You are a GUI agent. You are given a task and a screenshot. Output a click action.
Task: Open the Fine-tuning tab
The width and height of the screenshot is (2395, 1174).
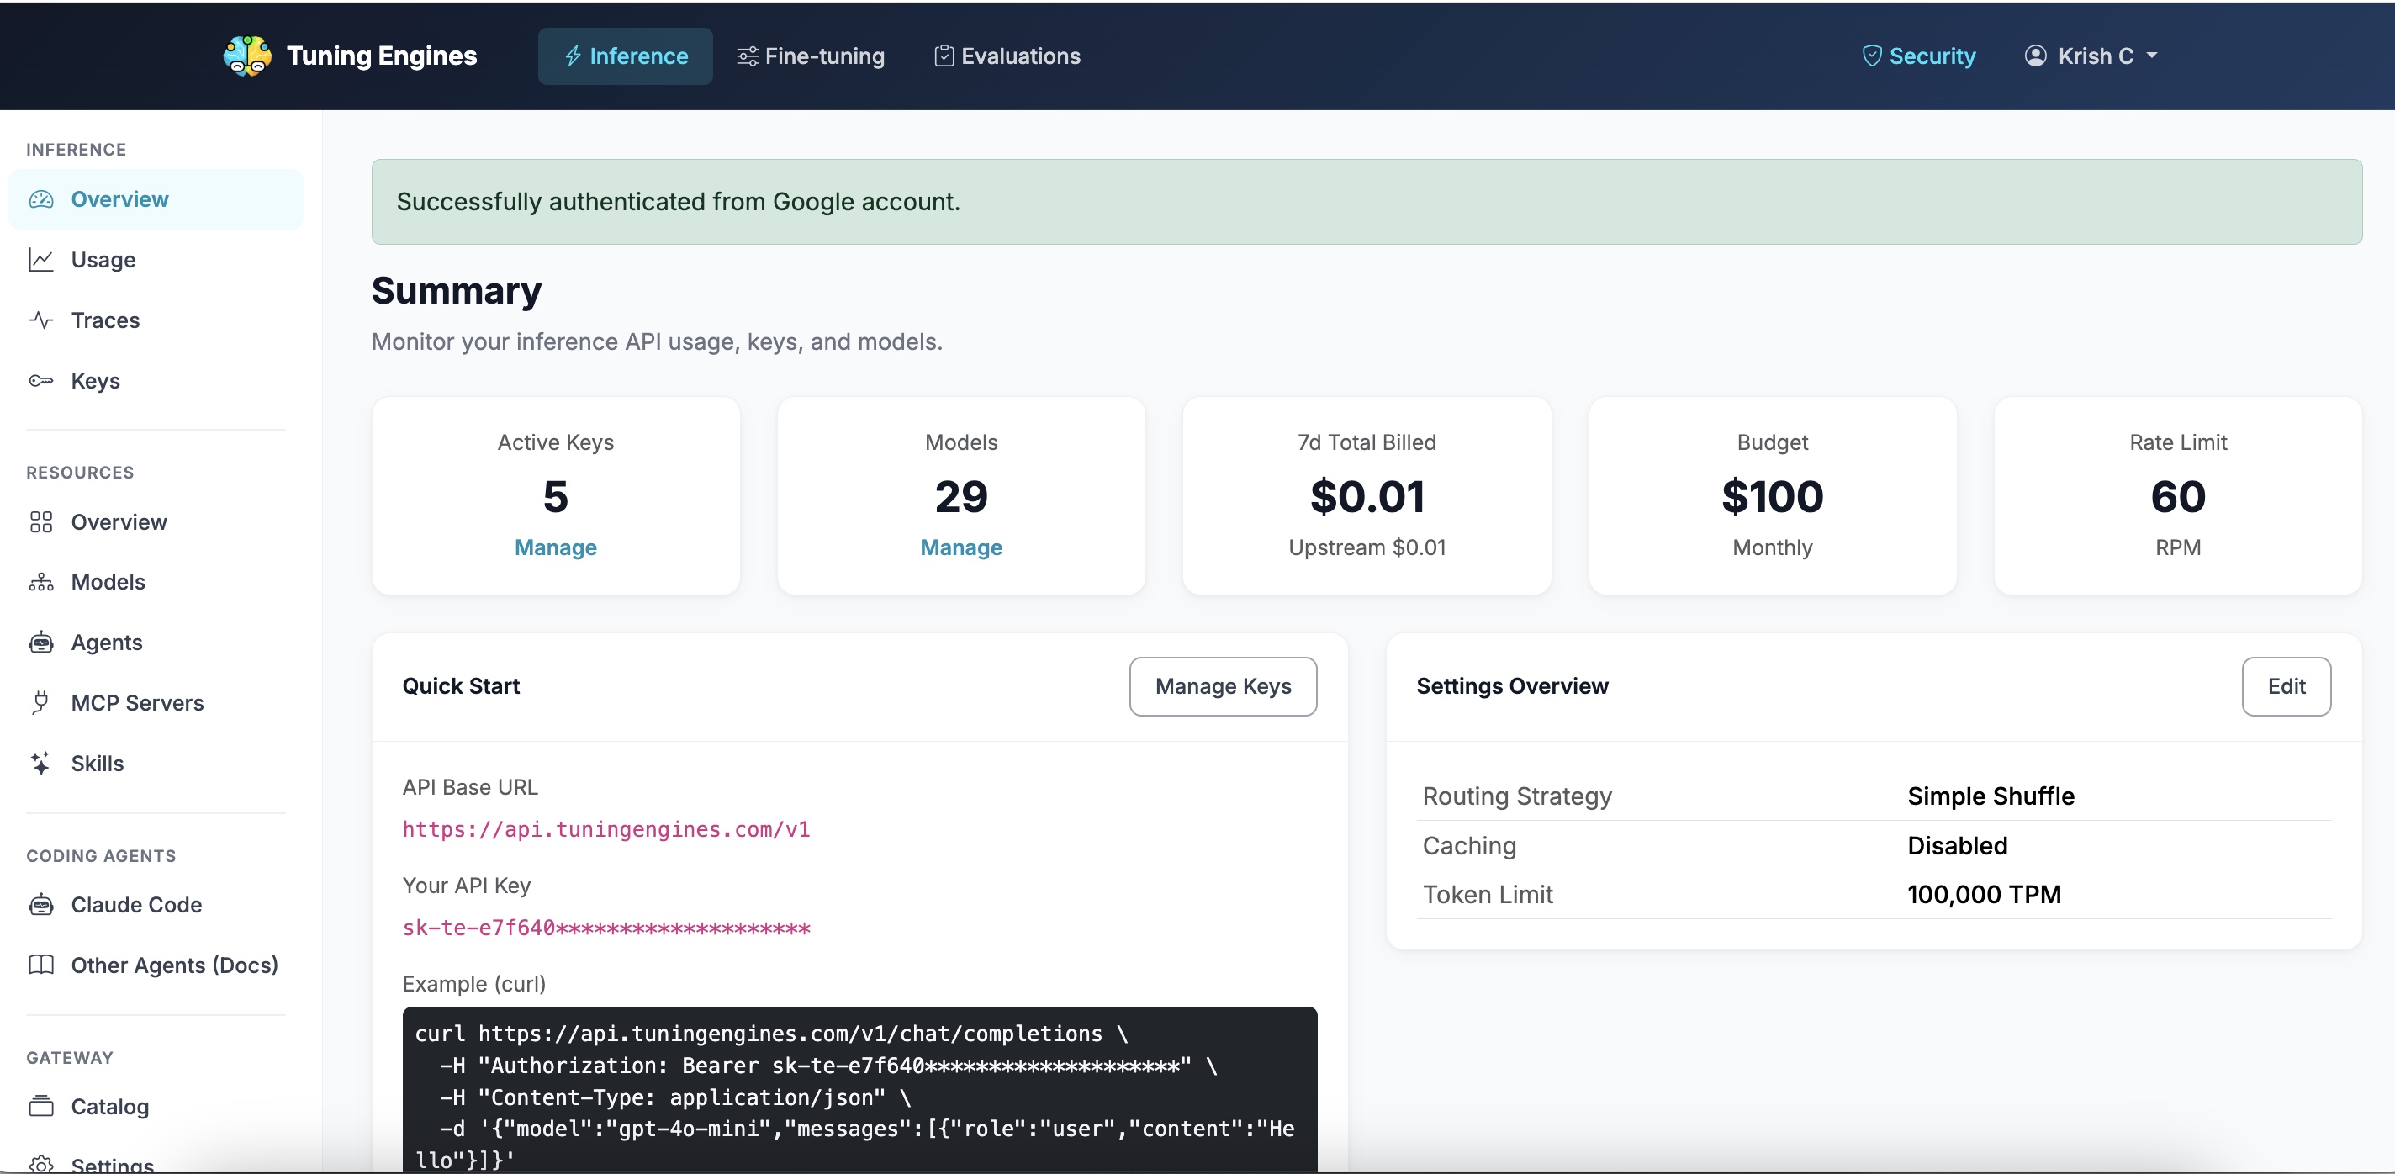point(811,56)
